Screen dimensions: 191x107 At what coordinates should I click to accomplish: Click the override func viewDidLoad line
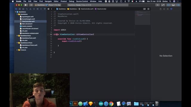73,39
